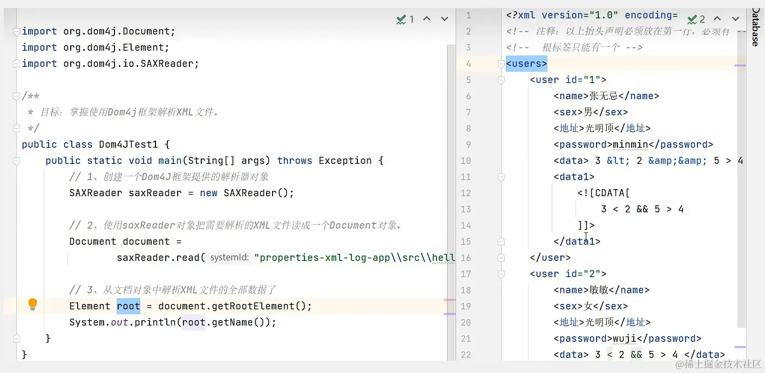
Task: Go to previous highlighted problem in Java editor
Action: coord(426,19)
